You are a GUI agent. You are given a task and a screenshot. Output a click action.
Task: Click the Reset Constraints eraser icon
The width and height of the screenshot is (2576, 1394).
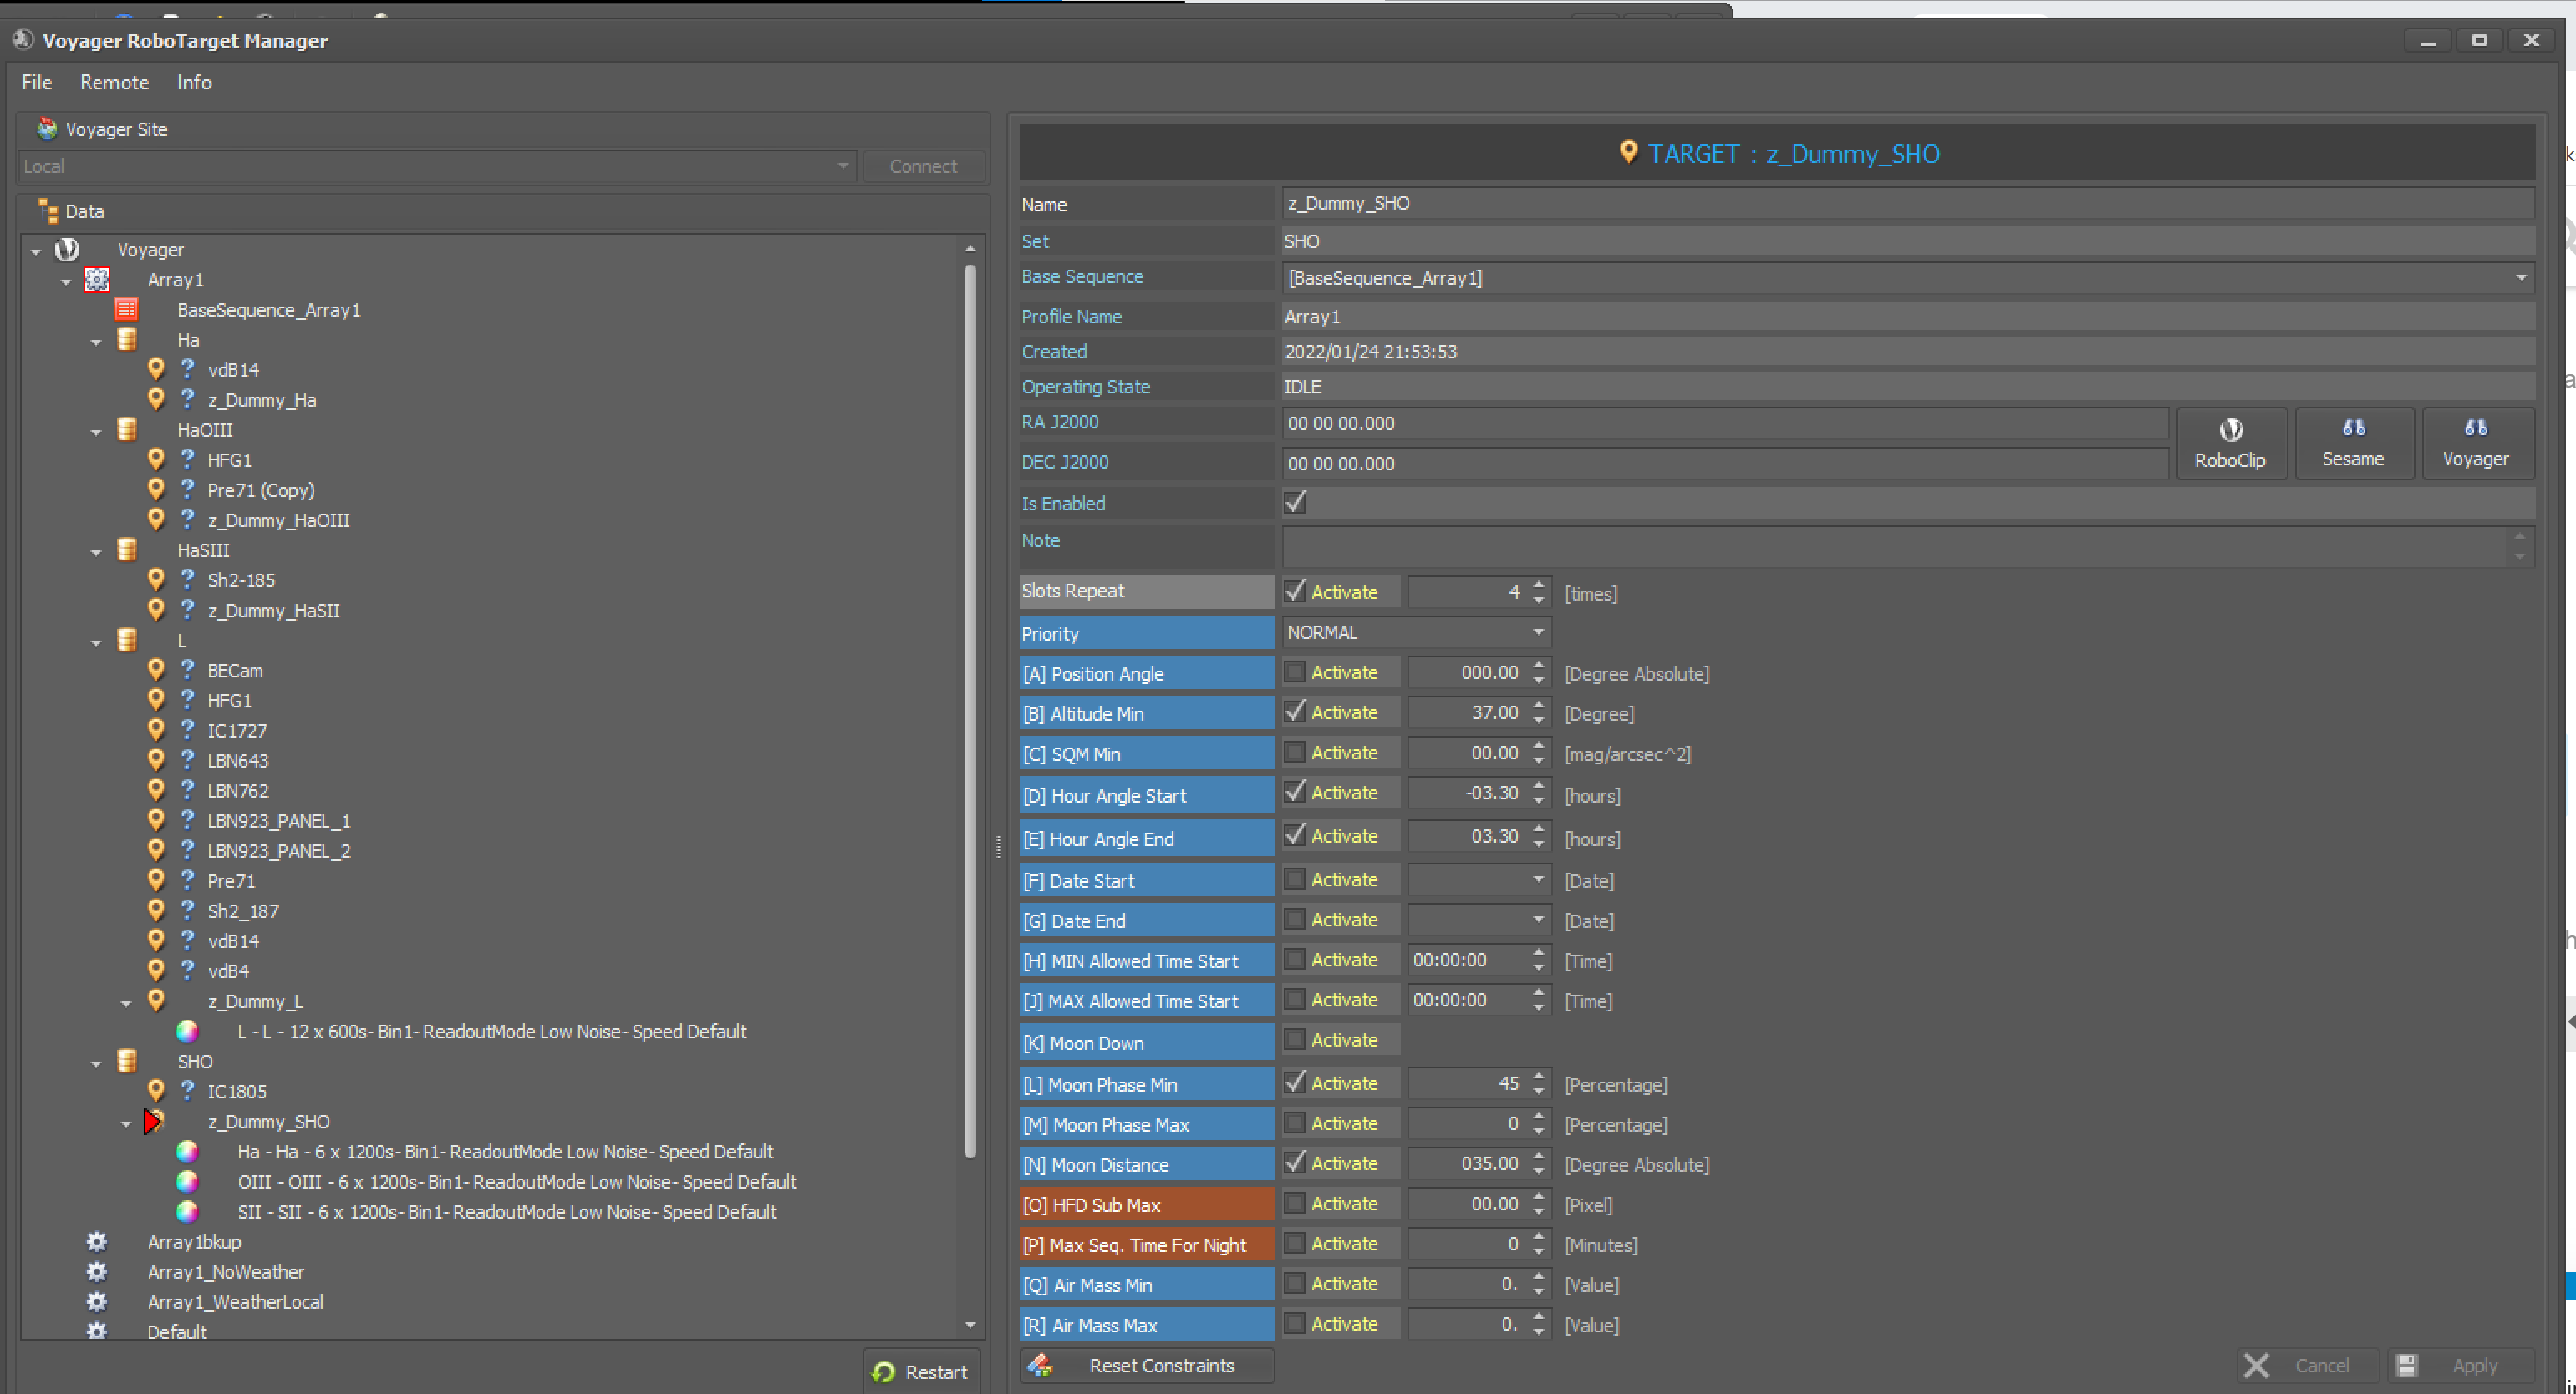click(1041, 1365)
